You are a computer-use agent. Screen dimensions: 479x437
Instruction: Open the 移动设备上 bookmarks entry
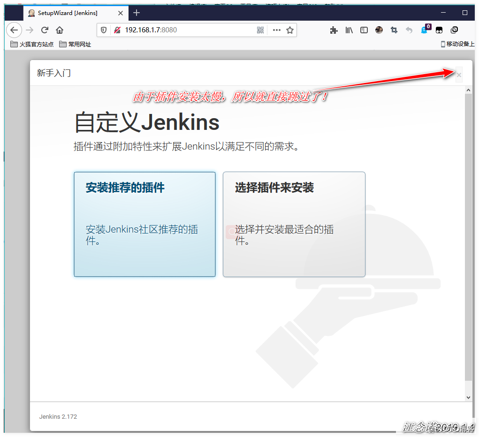(x=457, y=44)
